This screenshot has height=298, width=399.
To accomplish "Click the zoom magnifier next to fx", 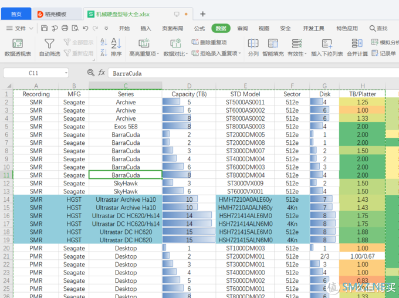I will click(x=90, y=73).
